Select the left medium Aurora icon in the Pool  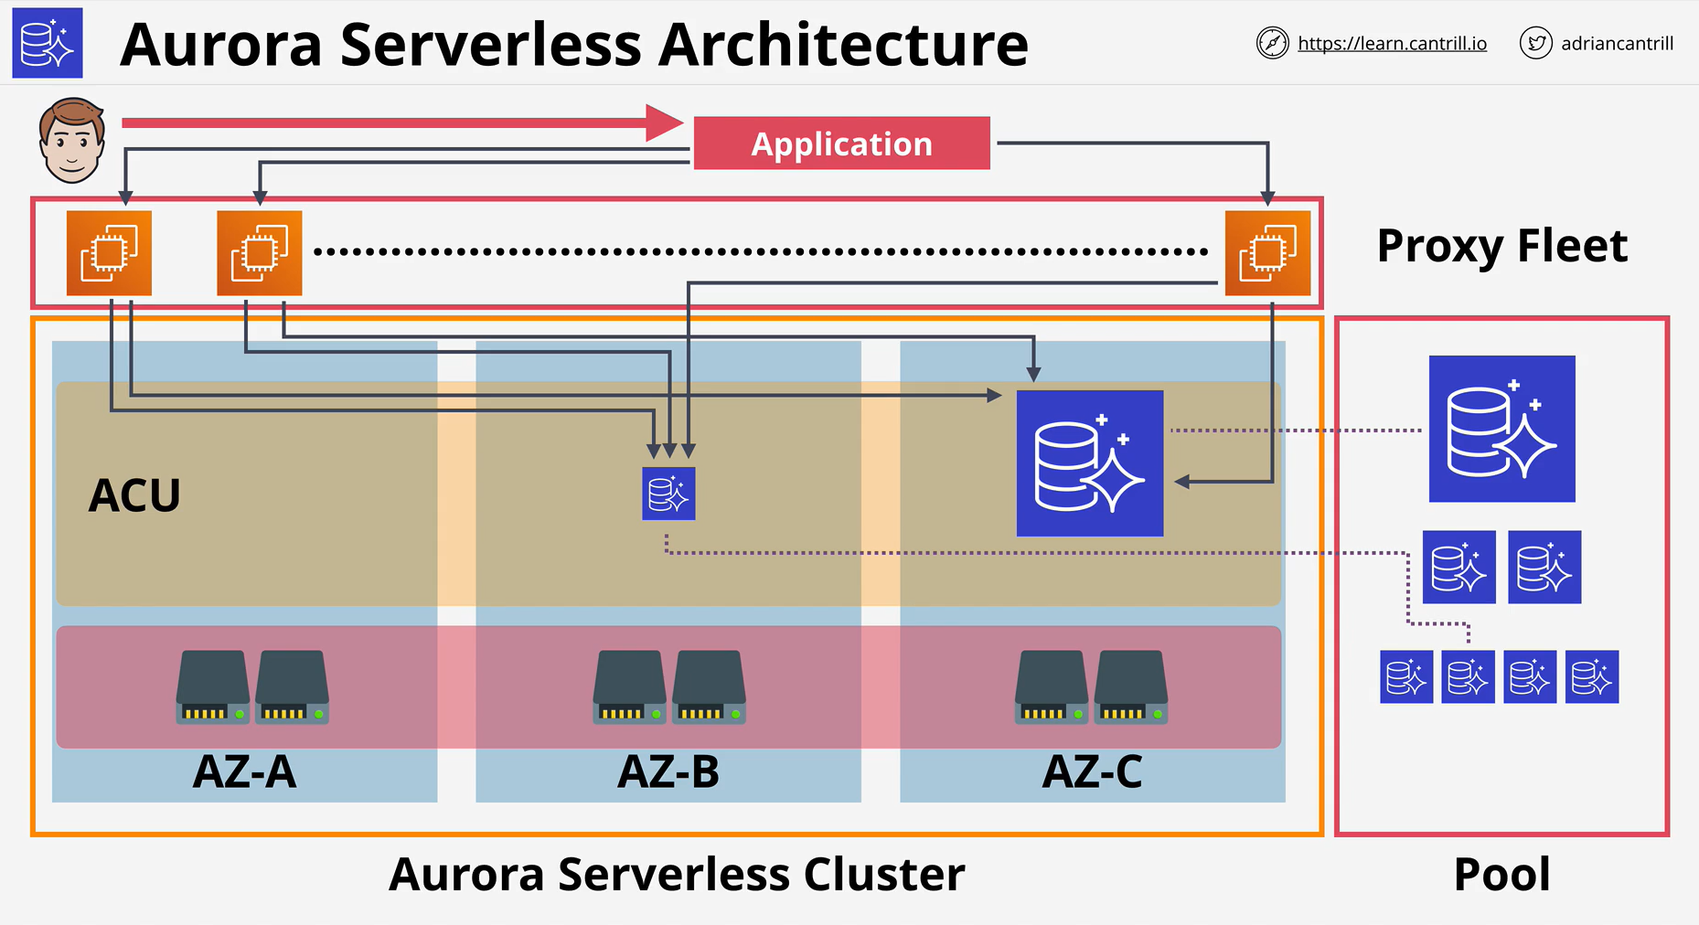click(x=1459, y=567)
